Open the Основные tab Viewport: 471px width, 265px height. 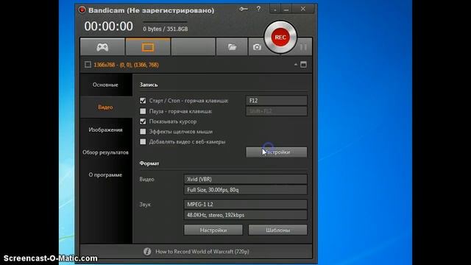pyautogui.click(x=105, y=85)
